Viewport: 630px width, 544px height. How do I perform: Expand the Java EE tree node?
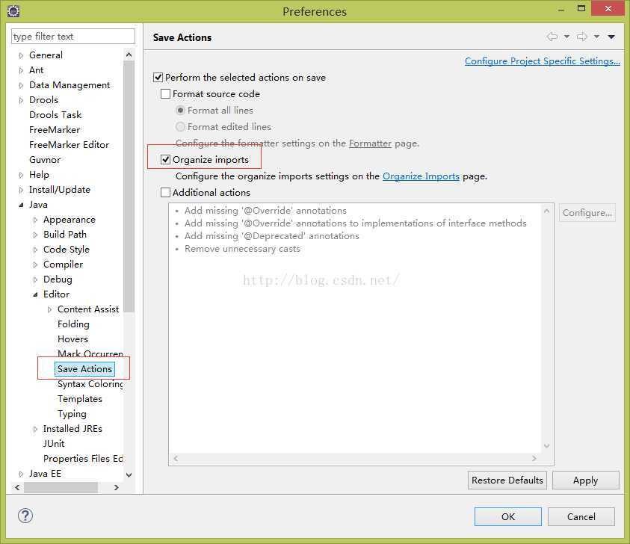[x=21, y=474]
